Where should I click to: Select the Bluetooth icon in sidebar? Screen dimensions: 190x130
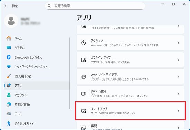tap(9, 57)
